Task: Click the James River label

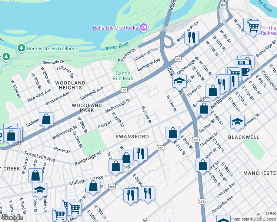Action: tap(116, 46)
